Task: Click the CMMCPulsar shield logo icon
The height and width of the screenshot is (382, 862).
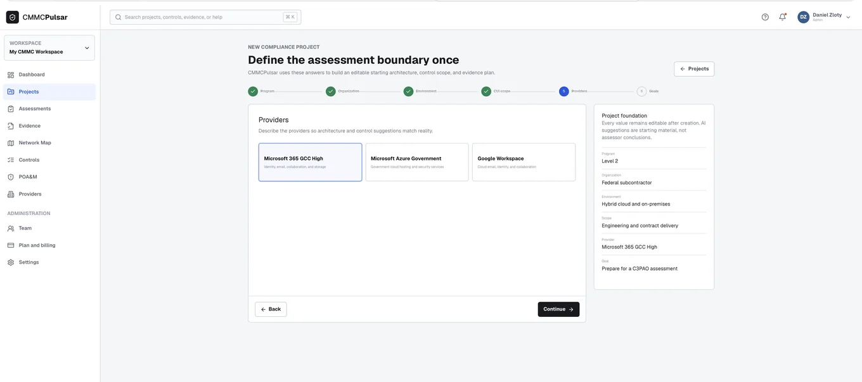Action: click(x=13, y=17)
